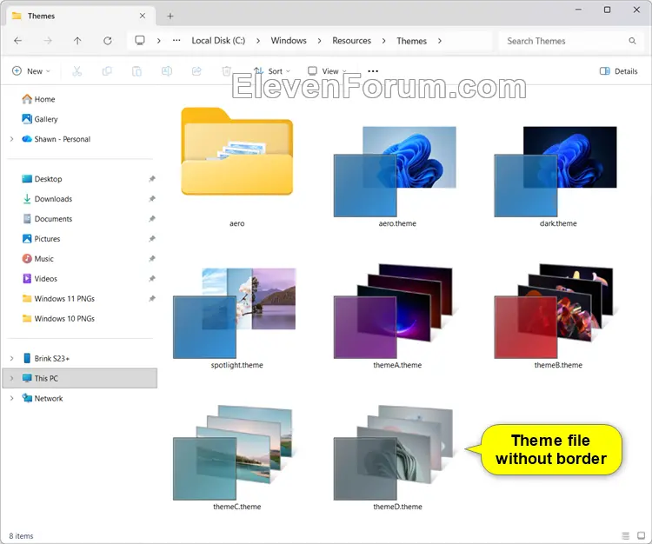Unpin Downloads using its pin icon
This screenshot has height=544, width=652.
pyautogui.click(x=152, y=199)
